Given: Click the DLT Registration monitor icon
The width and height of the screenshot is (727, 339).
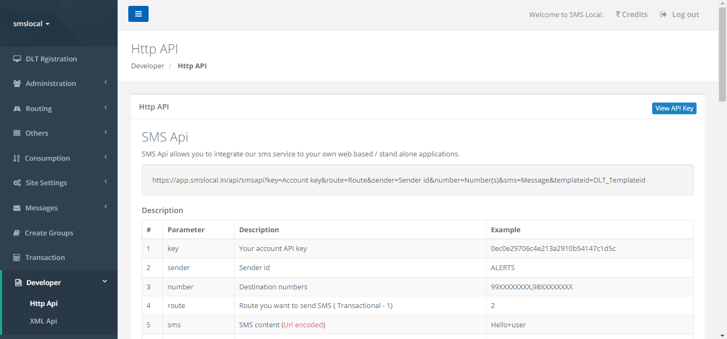Looking at the screenshot, I should [x=17, y=59].
